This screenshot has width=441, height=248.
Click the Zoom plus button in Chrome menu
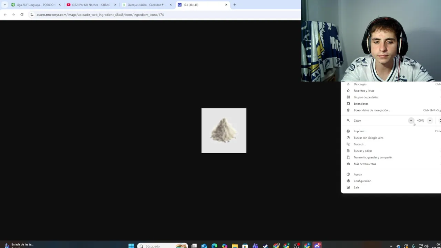[x=430, y=121]
